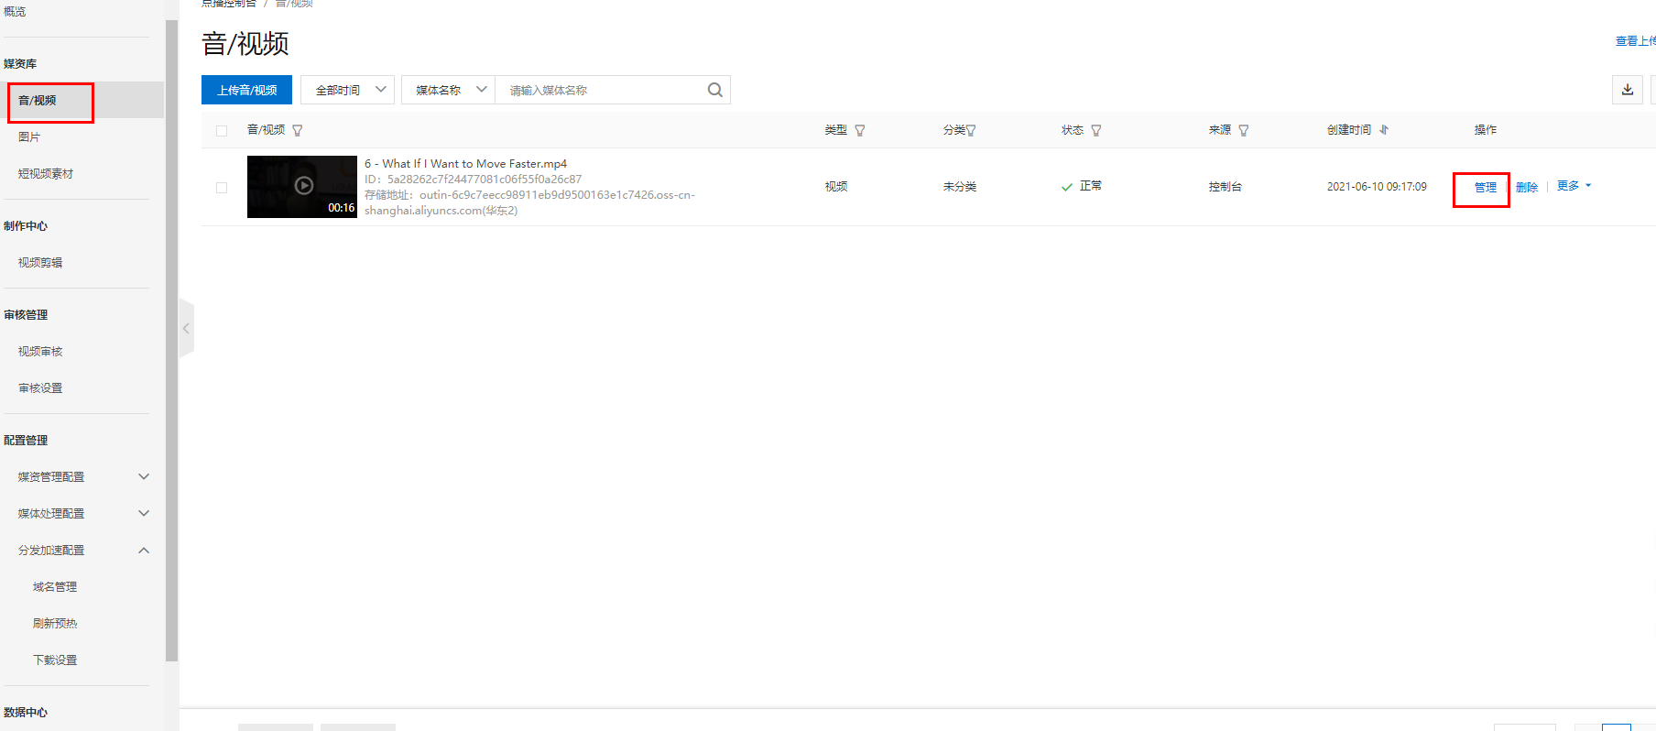Screen dimensions: 1656x731
Task: Open 审核设置 in sidebar
Action: pyautogui.click(x=40, y=388)
